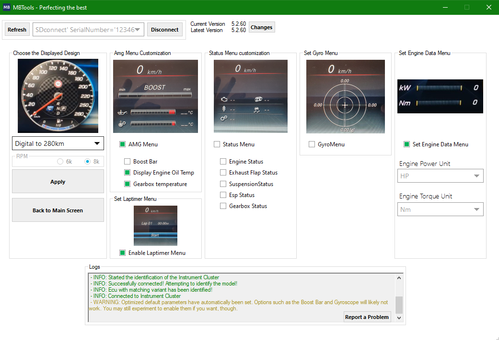Viewport: 499px width, 340px height.
Task: Enable the Status Menu checkbox
Action: (217, 144)
